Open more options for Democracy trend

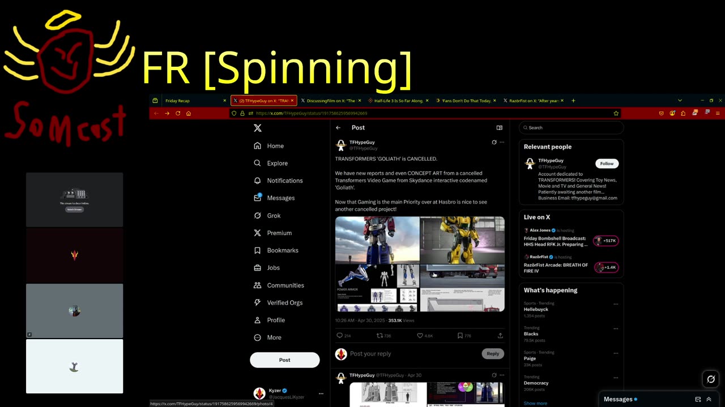(x=616, y=377)
